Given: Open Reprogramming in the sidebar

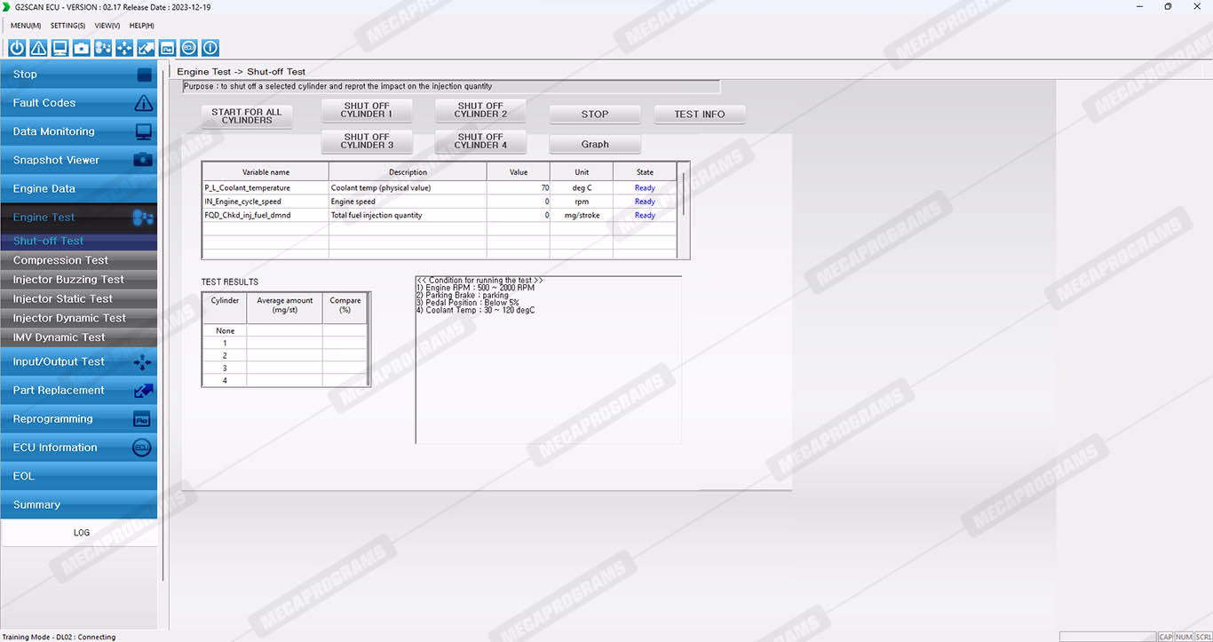Looking at the screenshot, I should [x=79, y=418].
